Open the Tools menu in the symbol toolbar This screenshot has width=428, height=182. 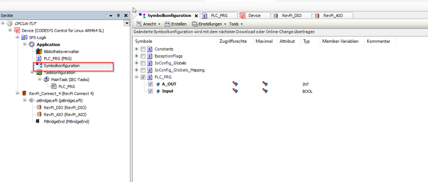234,24
